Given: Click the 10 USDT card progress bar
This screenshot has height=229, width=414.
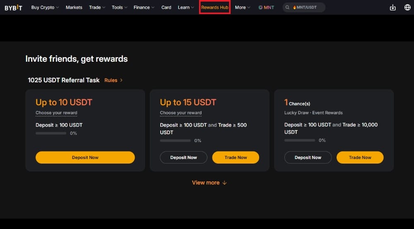Looking at the screenshot, I should [x=51, y=133].
